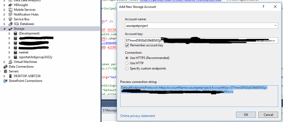Select the Data Connections node
The height and width of the screenshot is (122, 283).
21,66
